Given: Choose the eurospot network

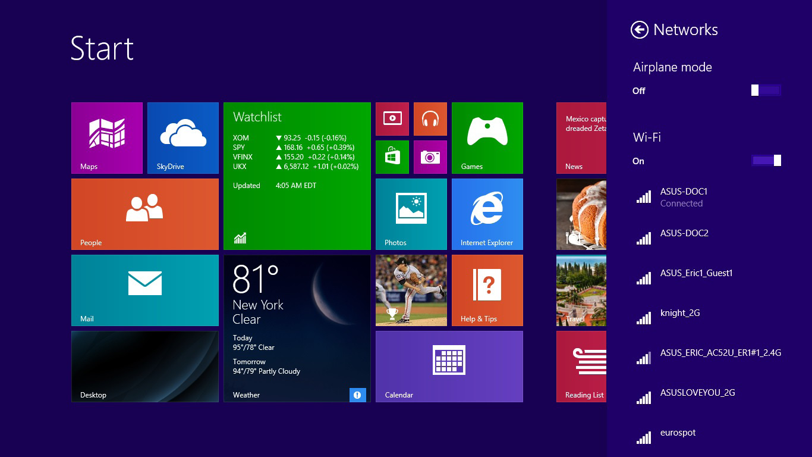Looking at the screenshot, I should coord(710,436).
